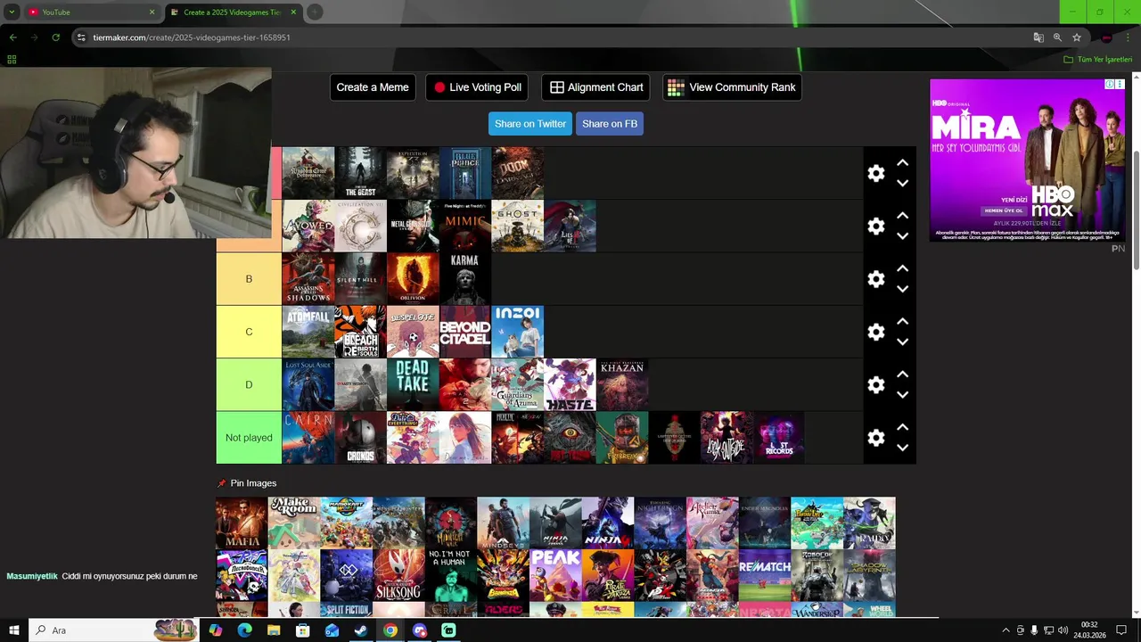Click the Pin Images label
The image size is (1141, 642).
pyautogui.click(x=253, y=483)
